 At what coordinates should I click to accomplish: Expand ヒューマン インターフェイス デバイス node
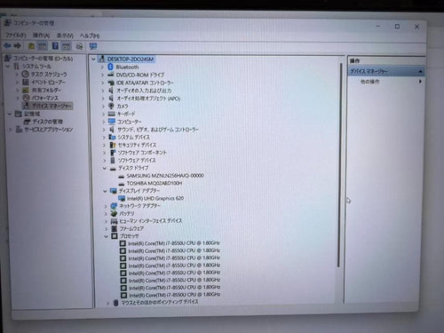pos(106,221)
